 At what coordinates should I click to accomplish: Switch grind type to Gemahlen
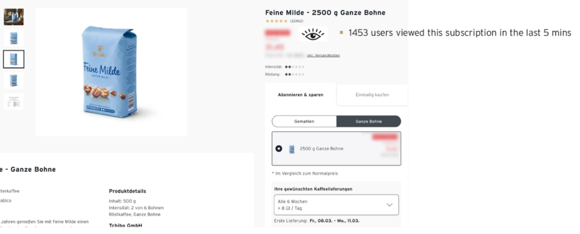[304, 121]
